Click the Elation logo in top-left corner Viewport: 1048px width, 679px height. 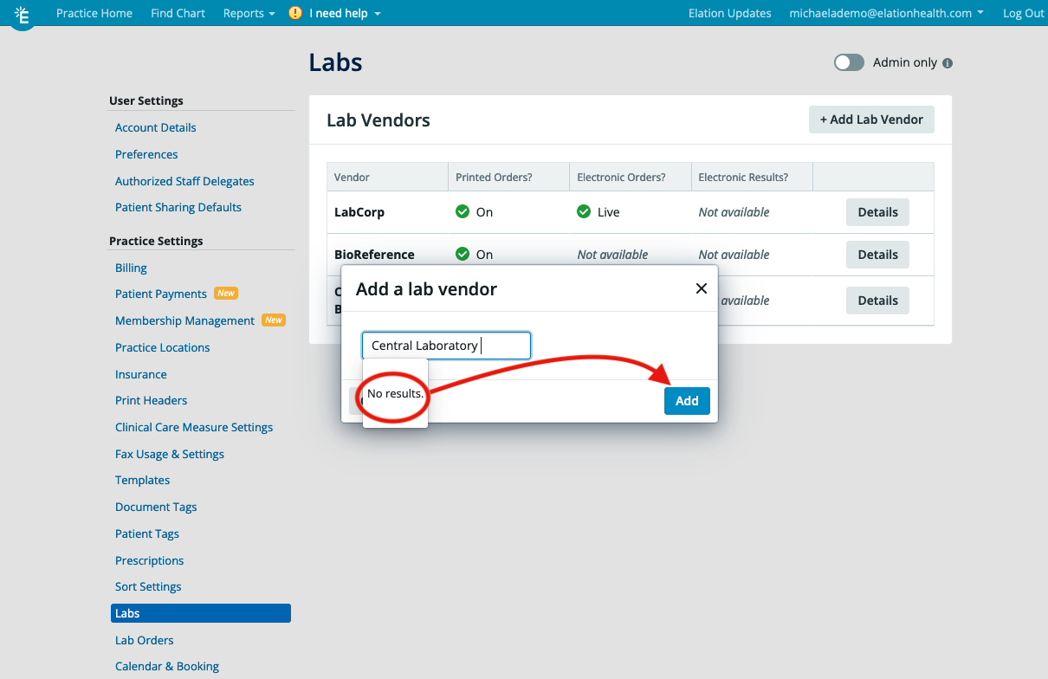click(x=23, y=15)
